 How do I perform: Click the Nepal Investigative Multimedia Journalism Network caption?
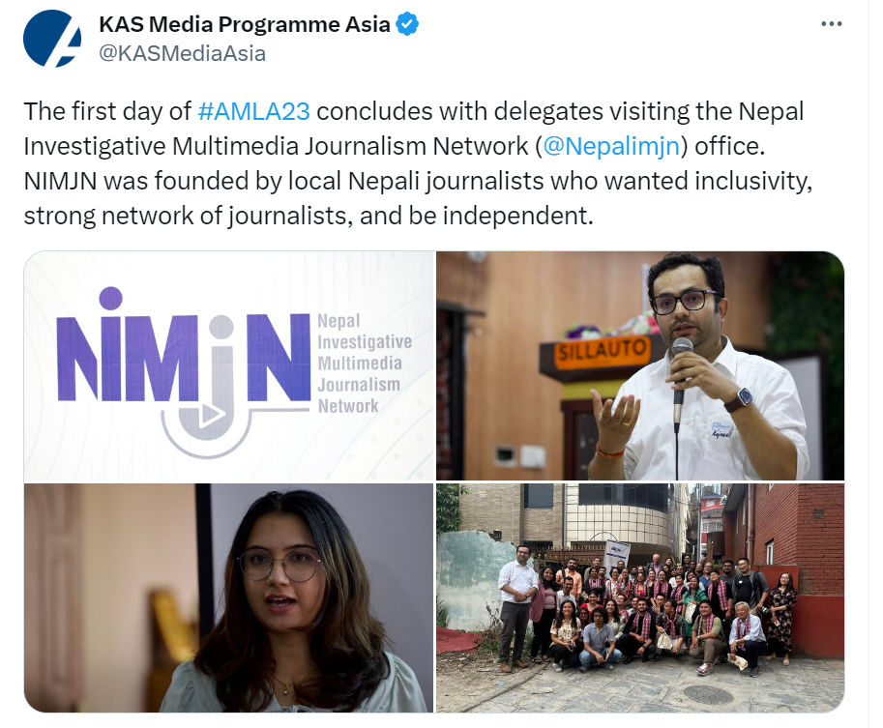pos(365,364)
